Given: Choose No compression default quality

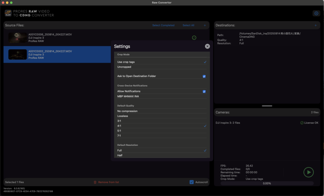Looking at the screenshot, I should (162, 111).
